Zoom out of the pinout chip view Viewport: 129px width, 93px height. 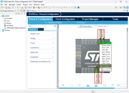(79, 85)
